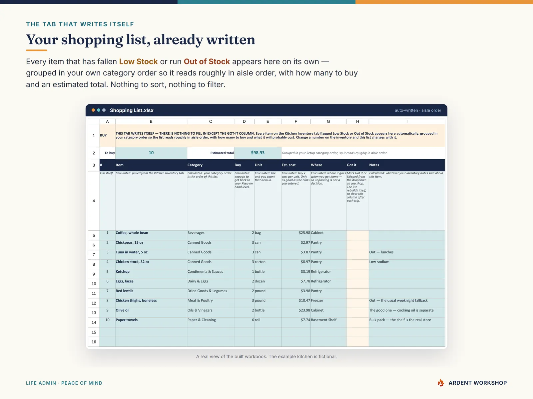Click the $25.98 cost cell
The width and height of the screenshot is (533, 399).
(x=296, y=235)
